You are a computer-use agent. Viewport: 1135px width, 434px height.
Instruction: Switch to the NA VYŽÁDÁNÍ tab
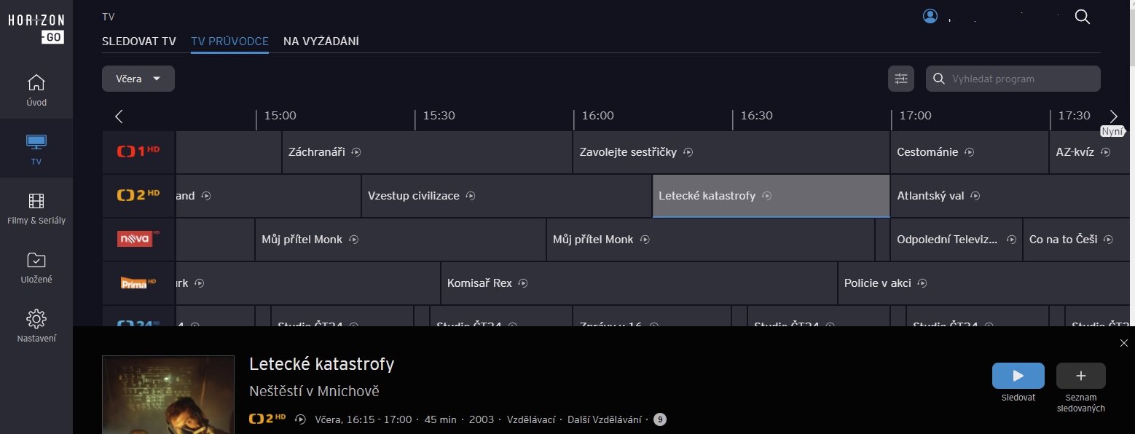tap(321, 42)
